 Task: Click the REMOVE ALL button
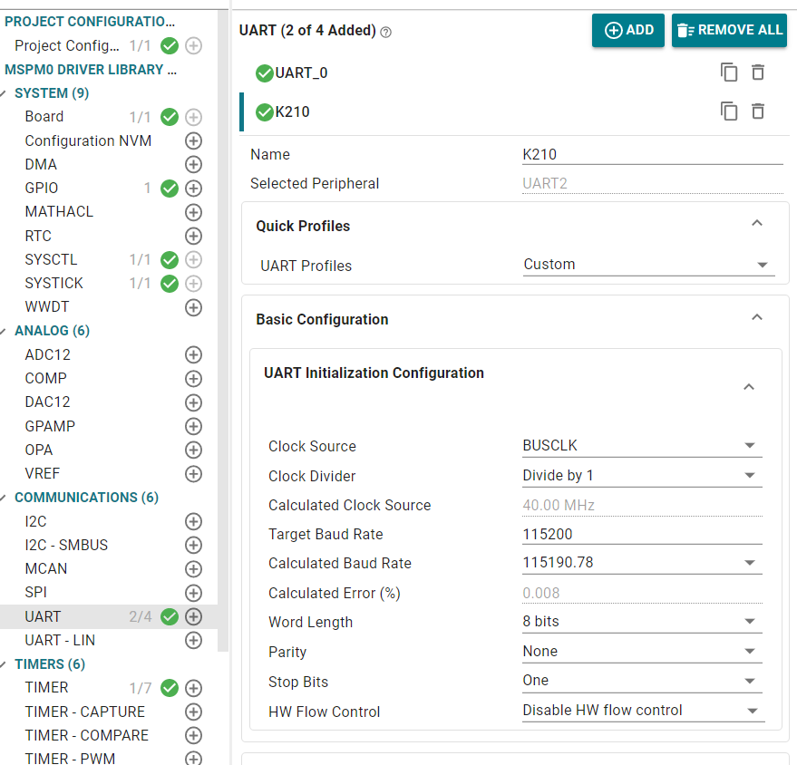coord(729,31)
